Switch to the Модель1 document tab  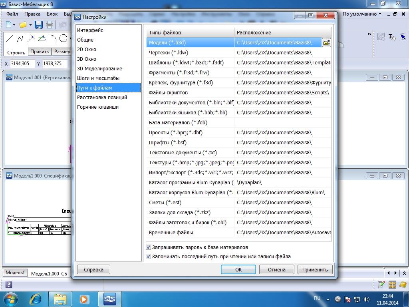tap(15, 273)
